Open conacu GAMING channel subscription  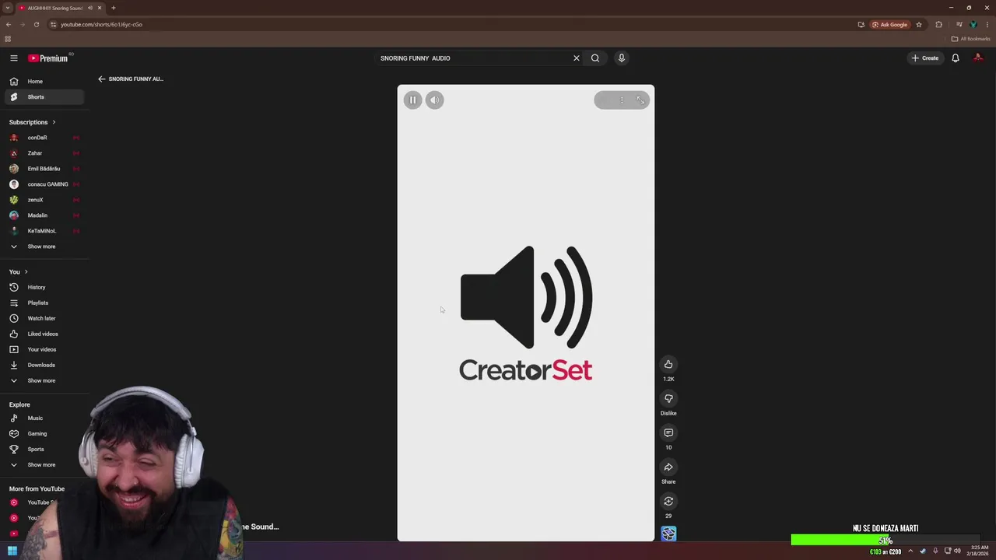(x=44, y=184)
